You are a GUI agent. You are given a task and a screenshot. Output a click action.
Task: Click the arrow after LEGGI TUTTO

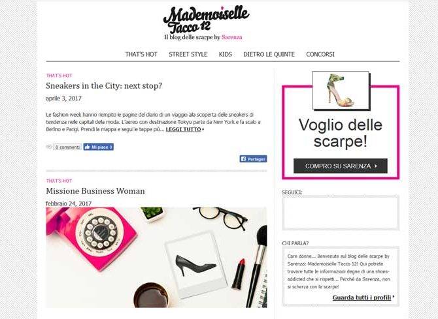click(x=203, y=129)
